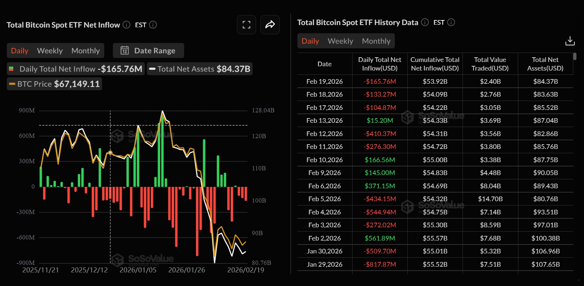Open the Date Range picker

148,50
